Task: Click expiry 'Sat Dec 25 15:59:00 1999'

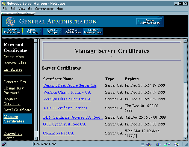Action: (145, 117)
